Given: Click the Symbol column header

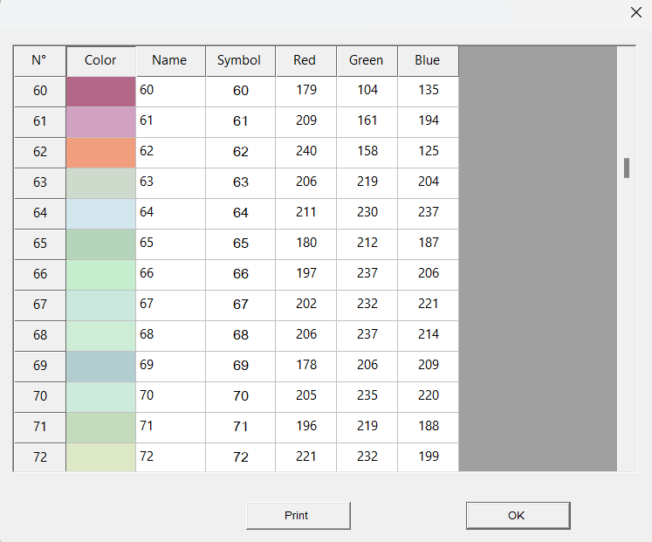Looking at the screenshot, I should 240,61.
